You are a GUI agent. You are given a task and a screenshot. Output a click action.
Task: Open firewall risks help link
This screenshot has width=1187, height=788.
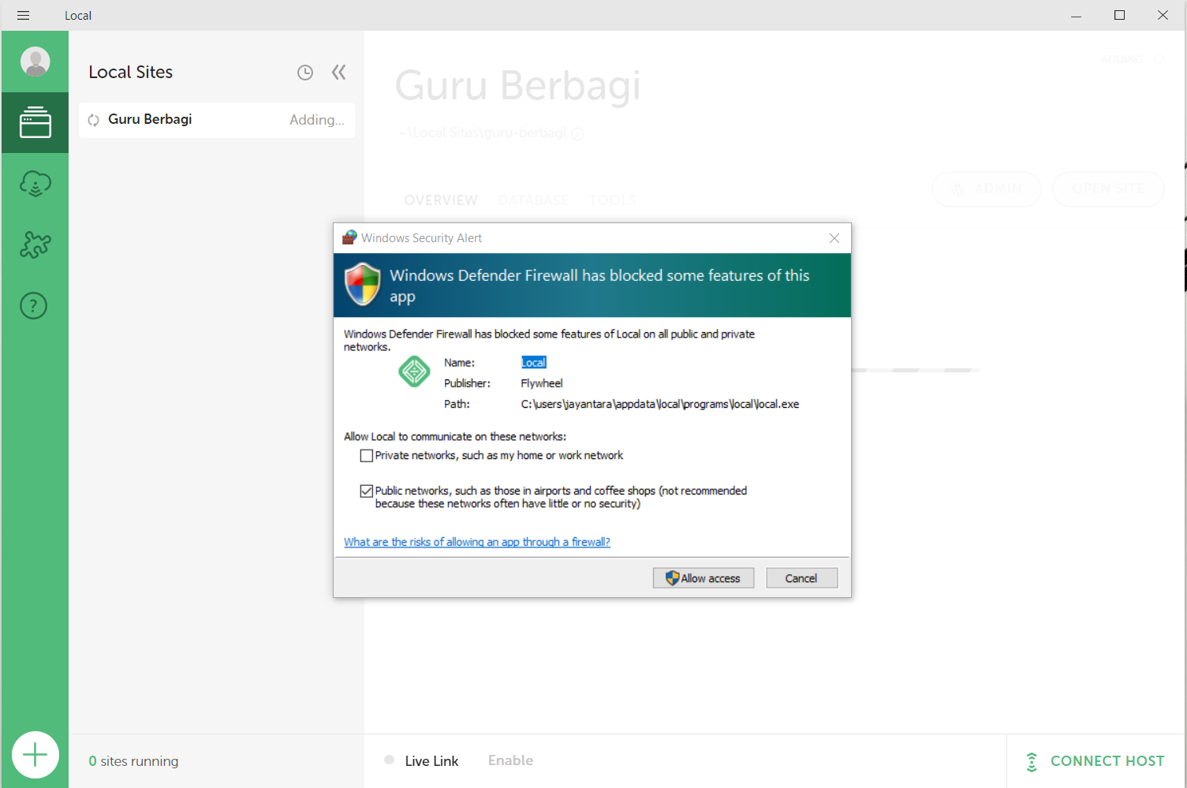(x=477, y=542)
